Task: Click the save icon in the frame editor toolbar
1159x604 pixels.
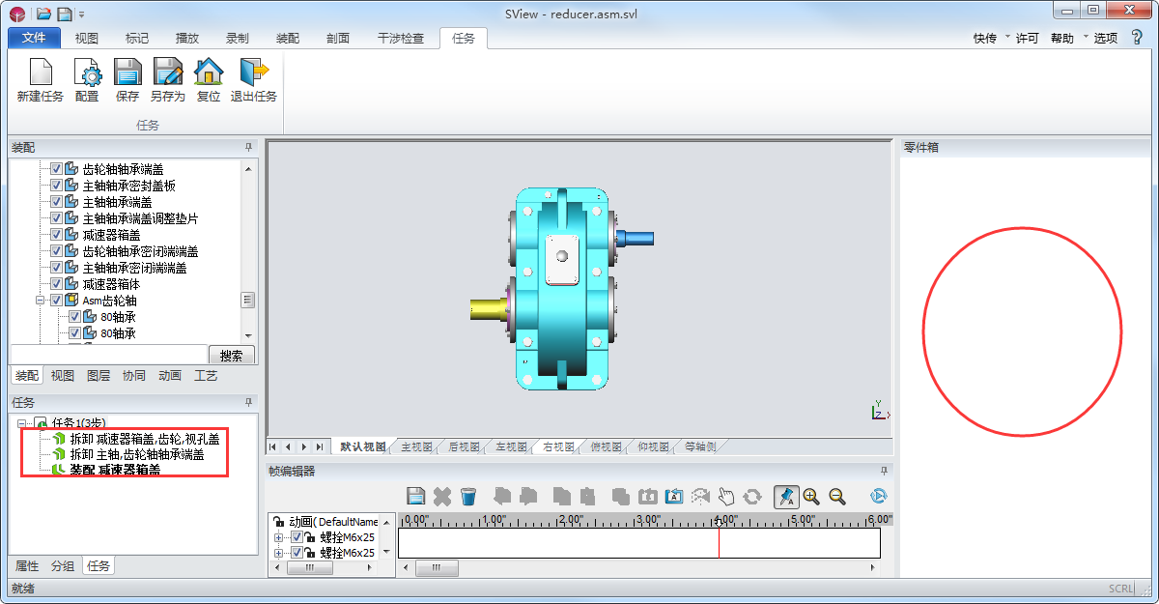Action: tap(416, 496)
